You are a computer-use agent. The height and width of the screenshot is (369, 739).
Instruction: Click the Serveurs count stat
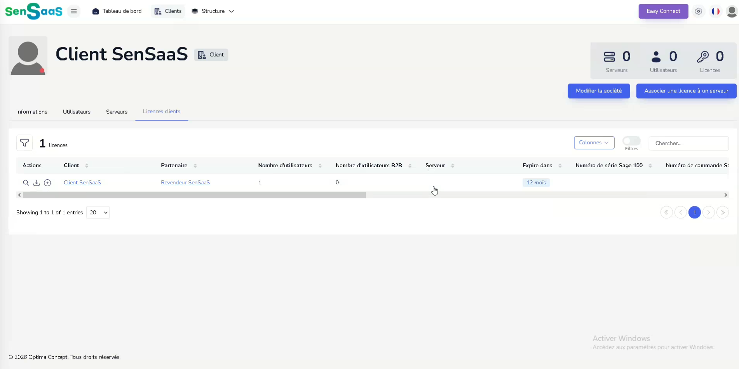[617, 61]
